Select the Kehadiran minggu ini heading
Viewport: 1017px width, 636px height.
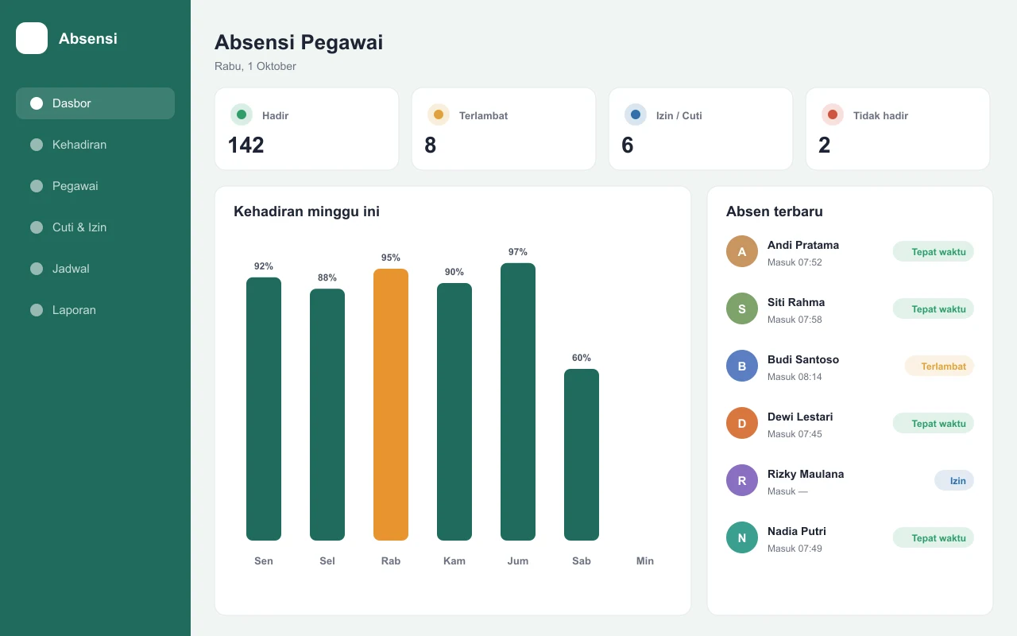[x=307, y=211]
